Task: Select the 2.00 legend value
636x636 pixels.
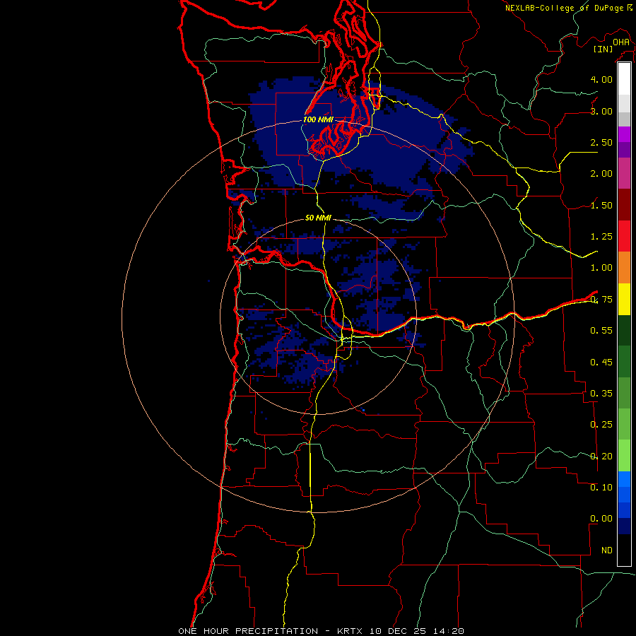Action: 601,174
